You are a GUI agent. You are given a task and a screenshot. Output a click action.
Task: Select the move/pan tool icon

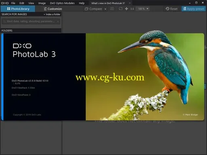tap(127, 9)
